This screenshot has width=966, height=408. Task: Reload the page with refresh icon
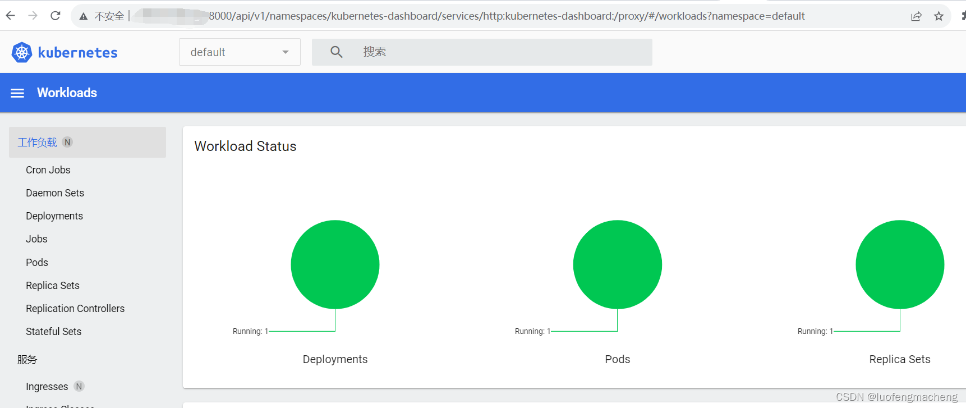click(x=55, y=16)
